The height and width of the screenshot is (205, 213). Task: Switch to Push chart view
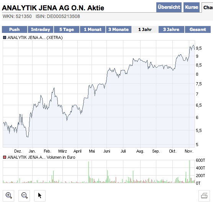pyautogui.click(x=15, y=29)
